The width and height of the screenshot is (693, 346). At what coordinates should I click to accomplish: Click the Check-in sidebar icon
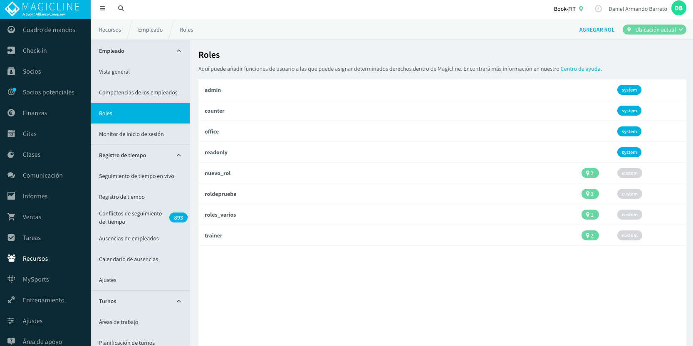pos(11,50)
